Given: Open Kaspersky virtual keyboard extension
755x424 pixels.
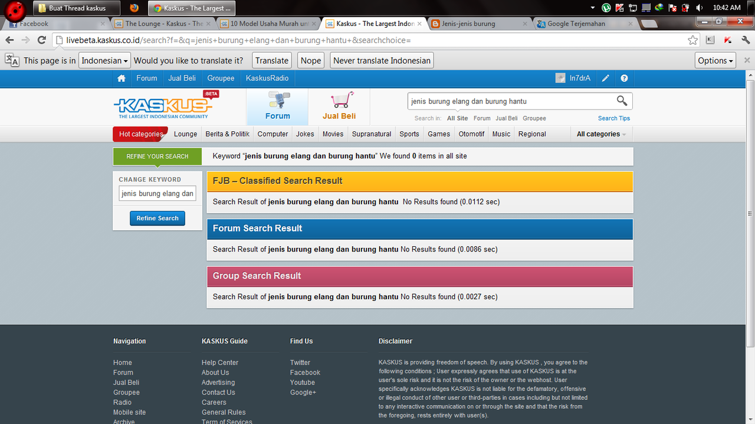Looking at the screenshot, I should click(710, 40).
